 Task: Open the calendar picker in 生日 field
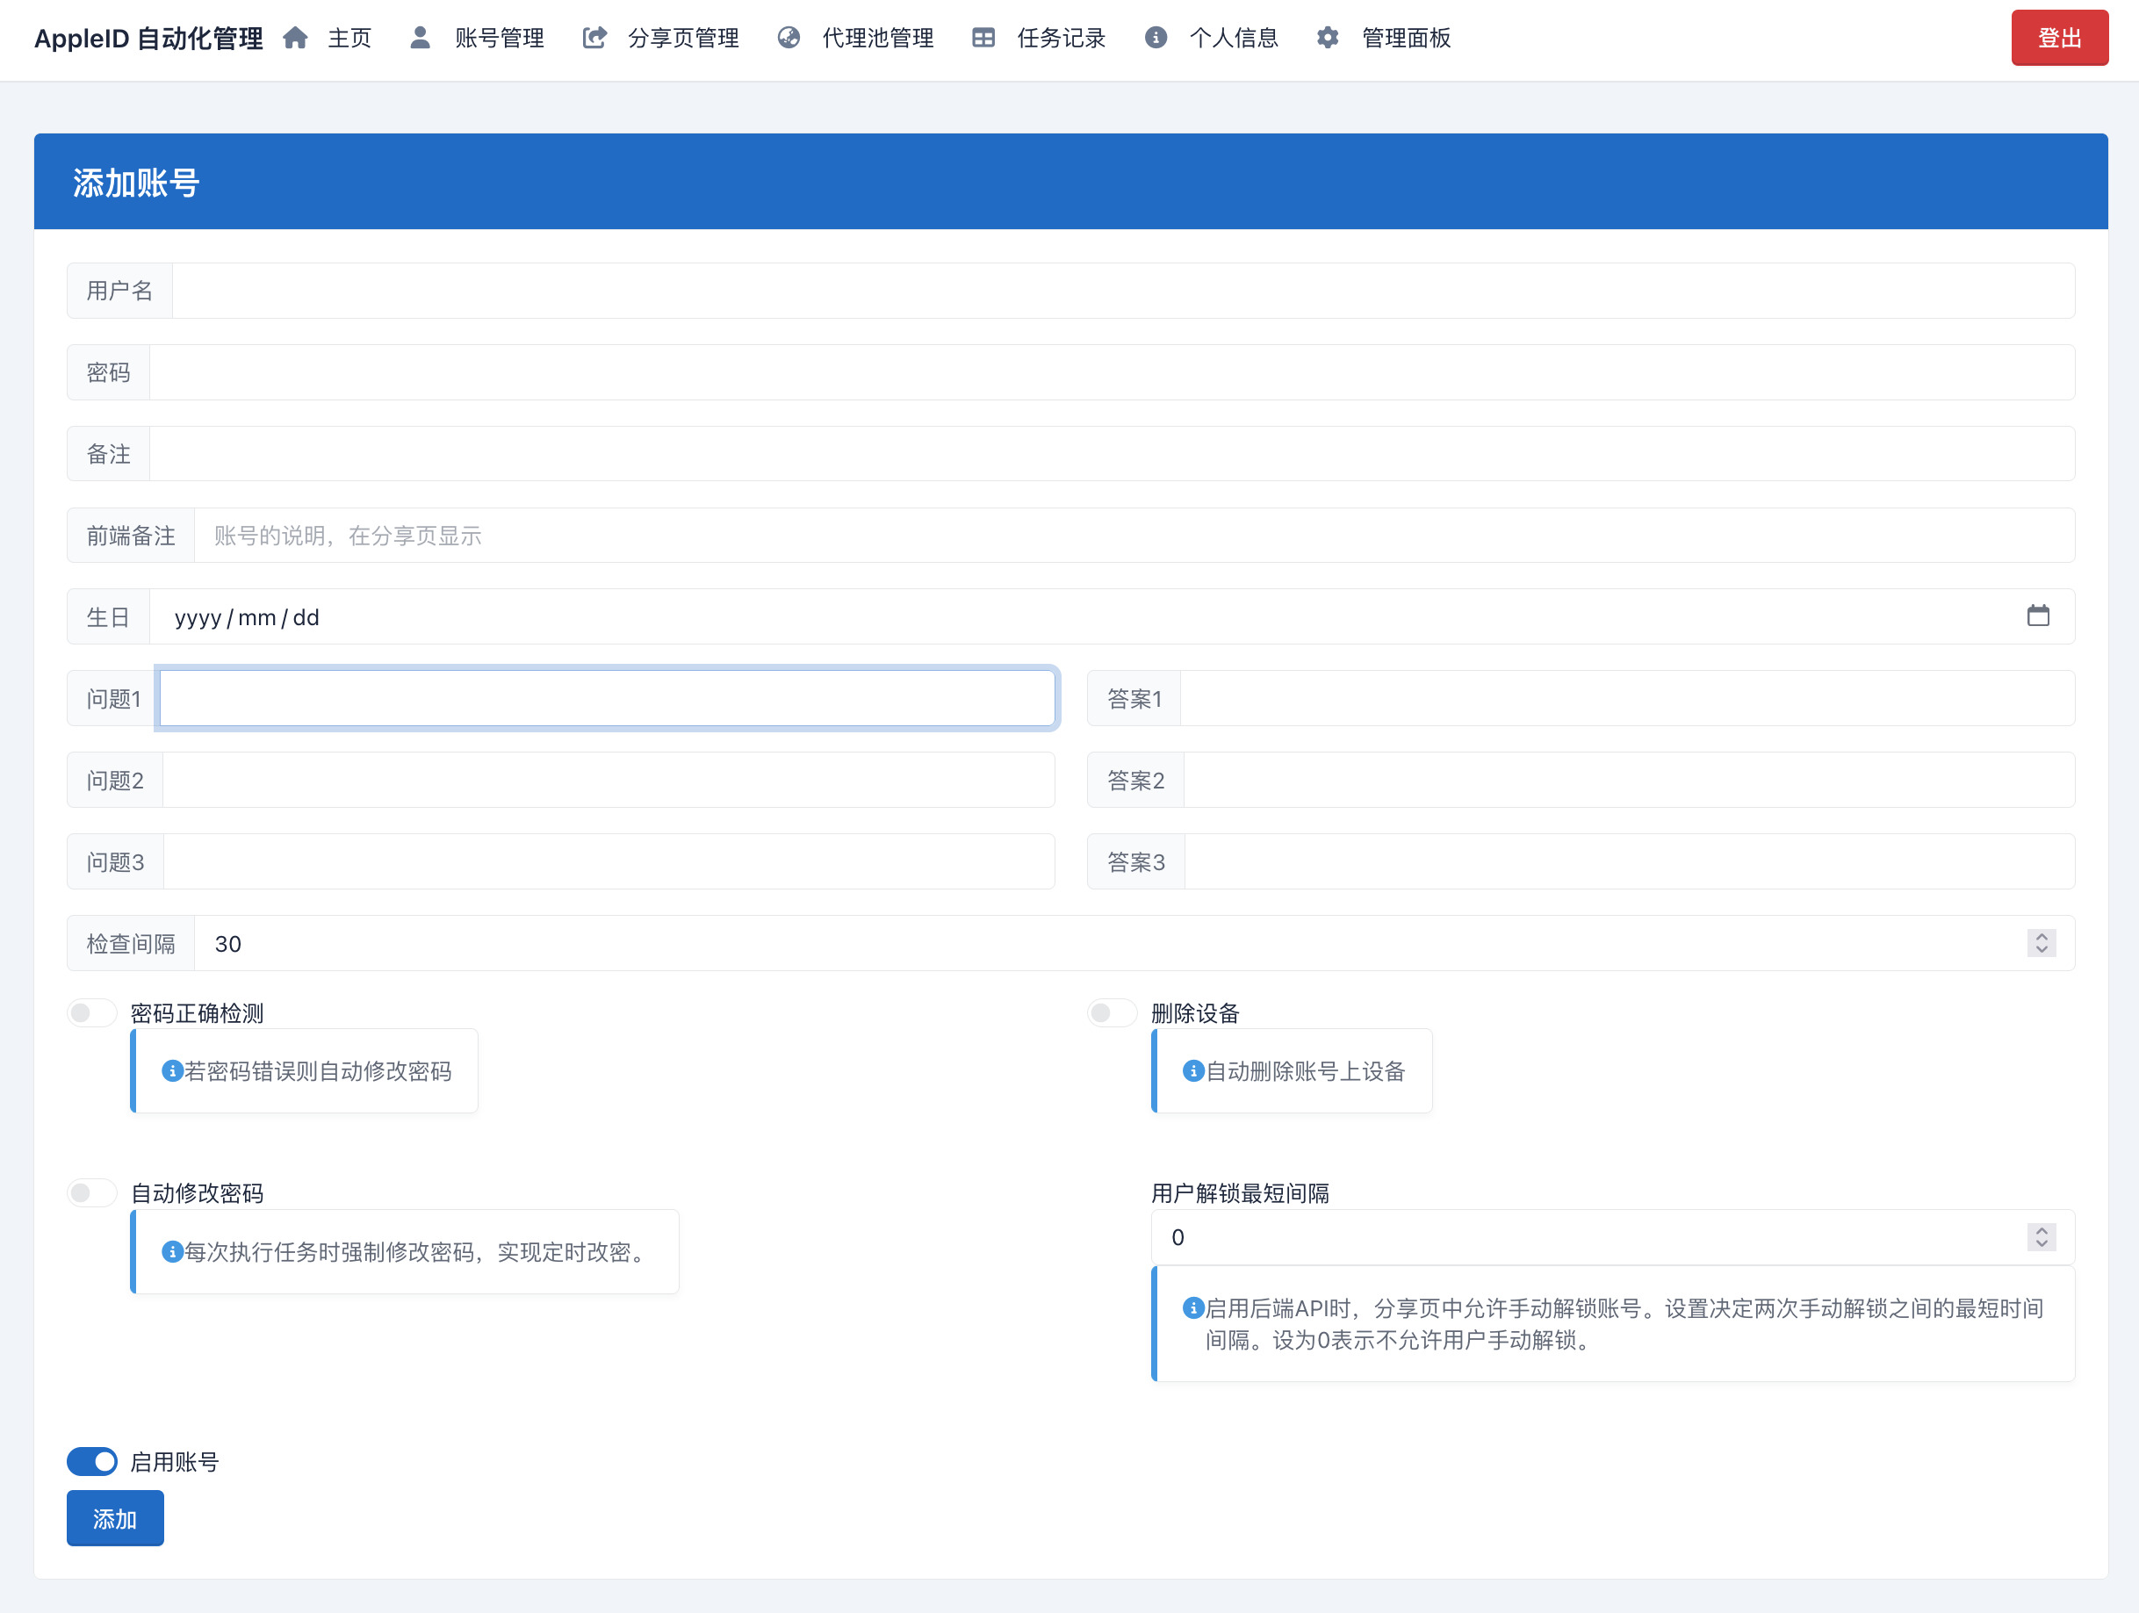click(2037, 616)
